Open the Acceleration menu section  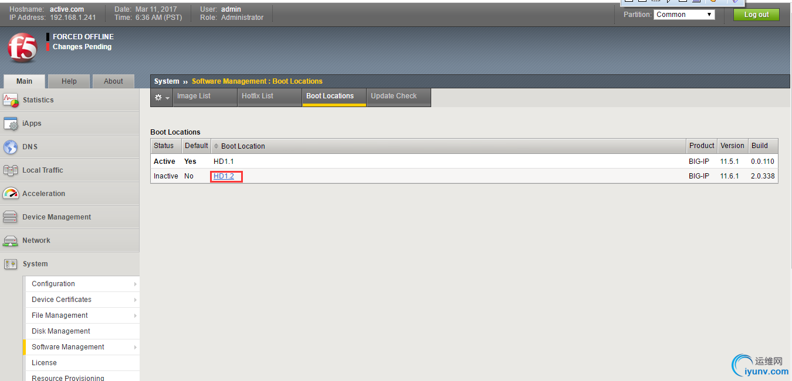coord(70,194)
